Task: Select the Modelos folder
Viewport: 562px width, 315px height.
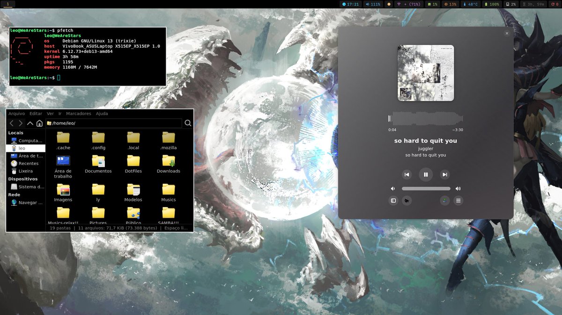Action: 133,193
